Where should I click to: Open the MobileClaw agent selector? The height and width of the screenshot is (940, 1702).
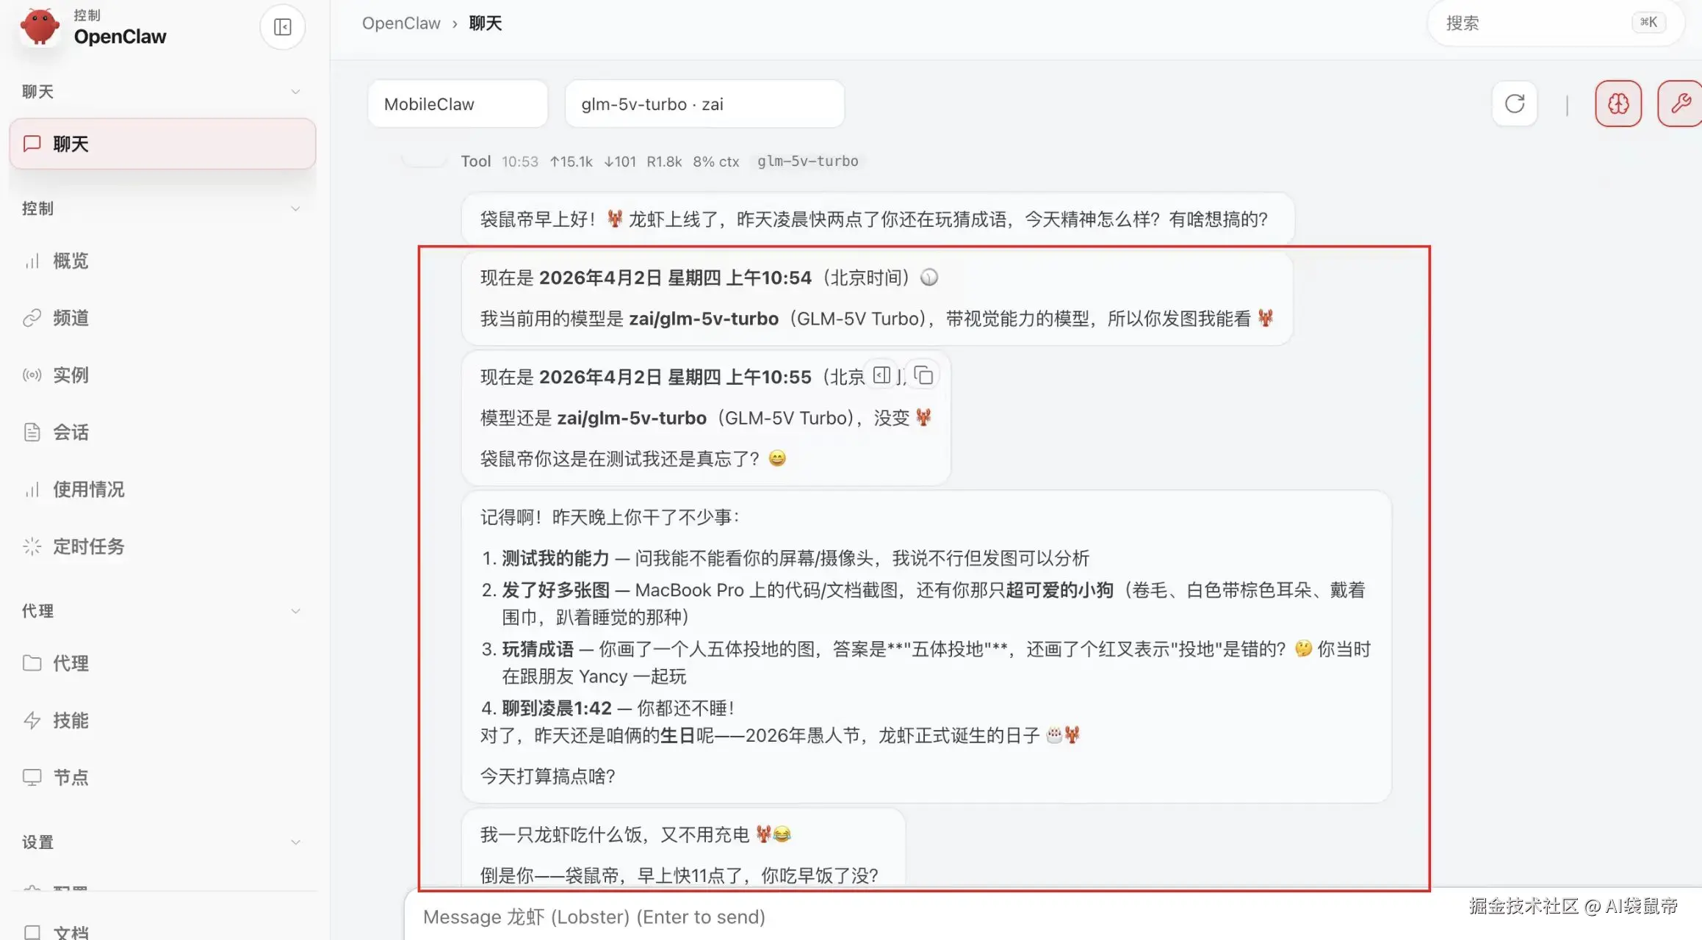click(x=457, y=104)
